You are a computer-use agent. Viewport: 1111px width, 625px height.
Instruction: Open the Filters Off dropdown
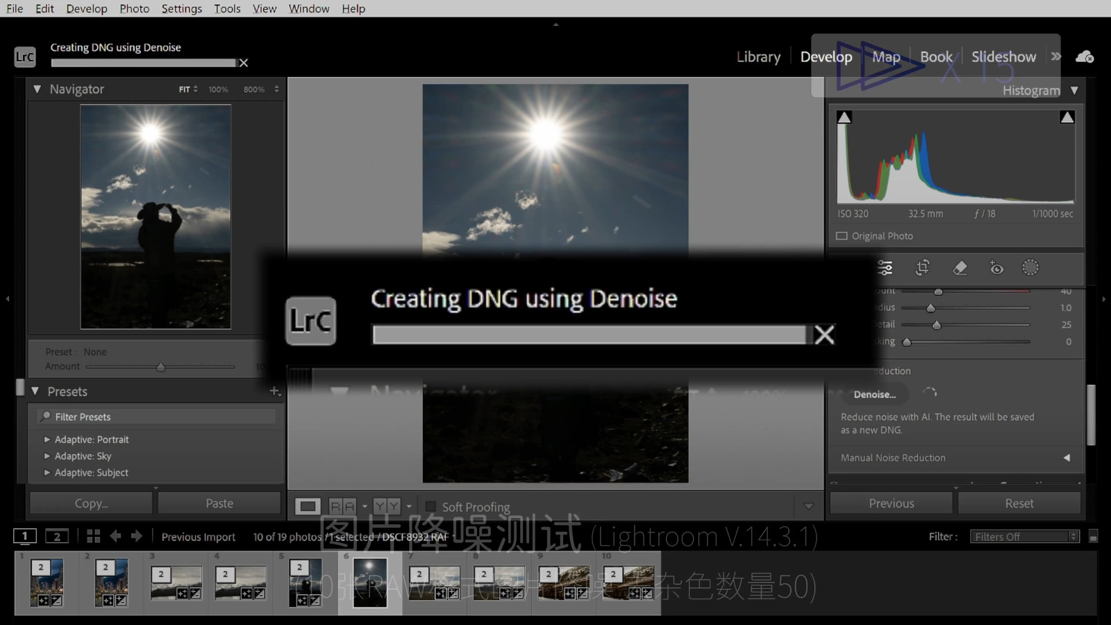1025,537
